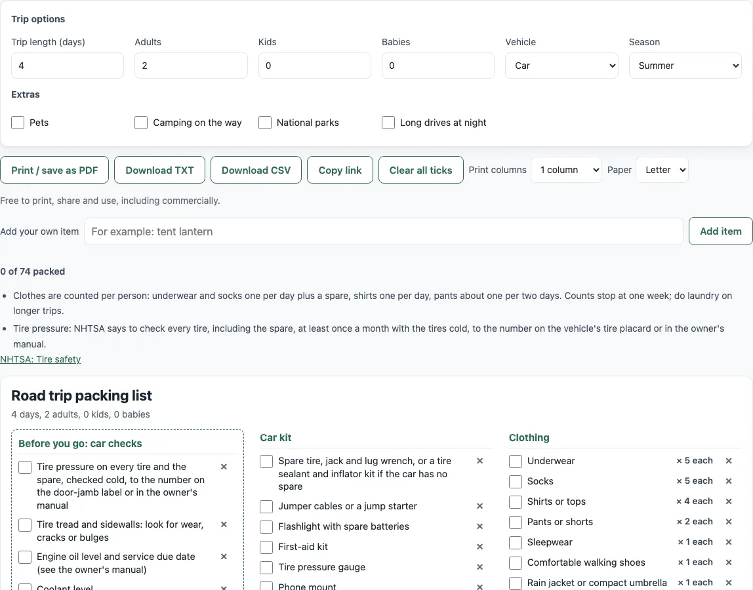Remove the Tire pressure gauge item
The height and width of the screenshot is (590, 753).
479,567
